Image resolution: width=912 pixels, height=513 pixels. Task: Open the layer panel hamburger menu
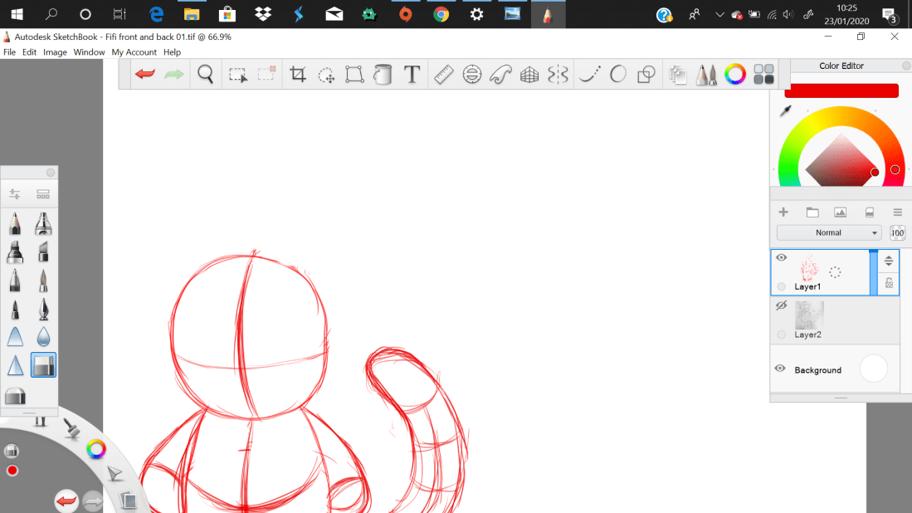tap(897, 213)
